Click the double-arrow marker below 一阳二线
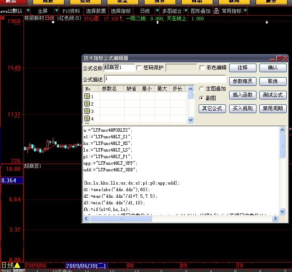The image size is (292, 272). [157, 22]
